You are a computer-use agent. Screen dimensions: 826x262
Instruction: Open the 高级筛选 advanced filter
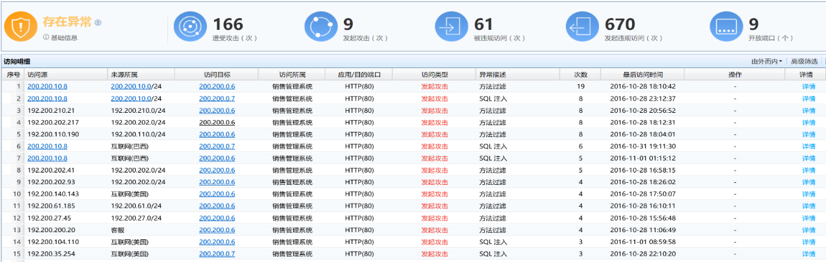pos(803,62)
